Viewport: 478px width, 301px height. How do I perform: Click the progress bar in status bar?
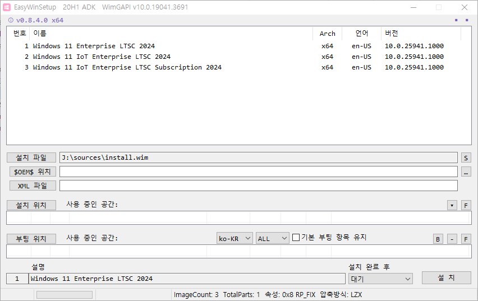(x=65, y=295)
